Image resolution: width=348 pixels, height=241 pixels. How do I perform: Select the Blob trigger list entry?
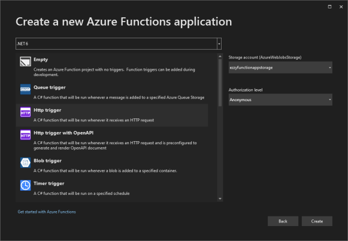pyautogui.click(x=112, y=165)
